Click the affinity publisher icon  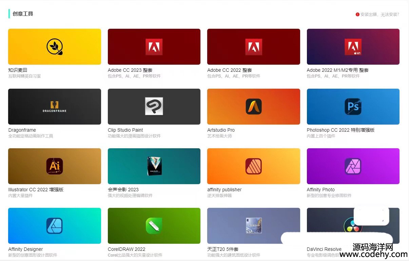coord(254,166)
